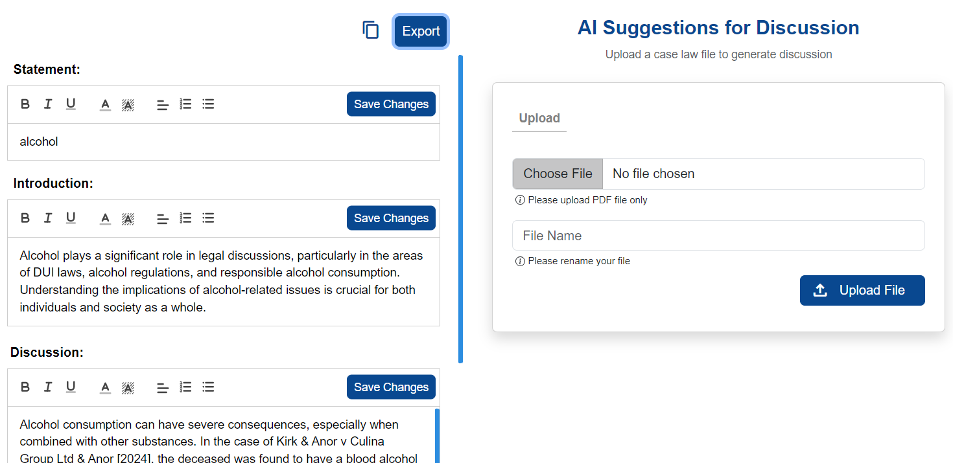Viewport: 953px width, 463px height.
Task: Toggle bold in the Discussion editor
Action: [25, 387]
